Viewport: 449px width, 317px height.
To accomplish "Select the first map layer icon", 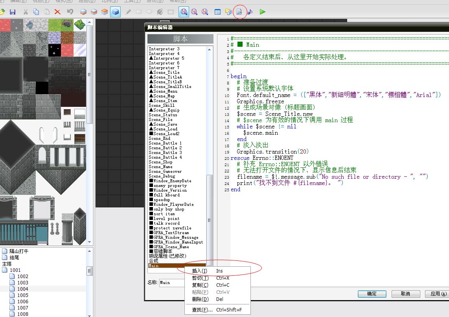I will (83, 12).
